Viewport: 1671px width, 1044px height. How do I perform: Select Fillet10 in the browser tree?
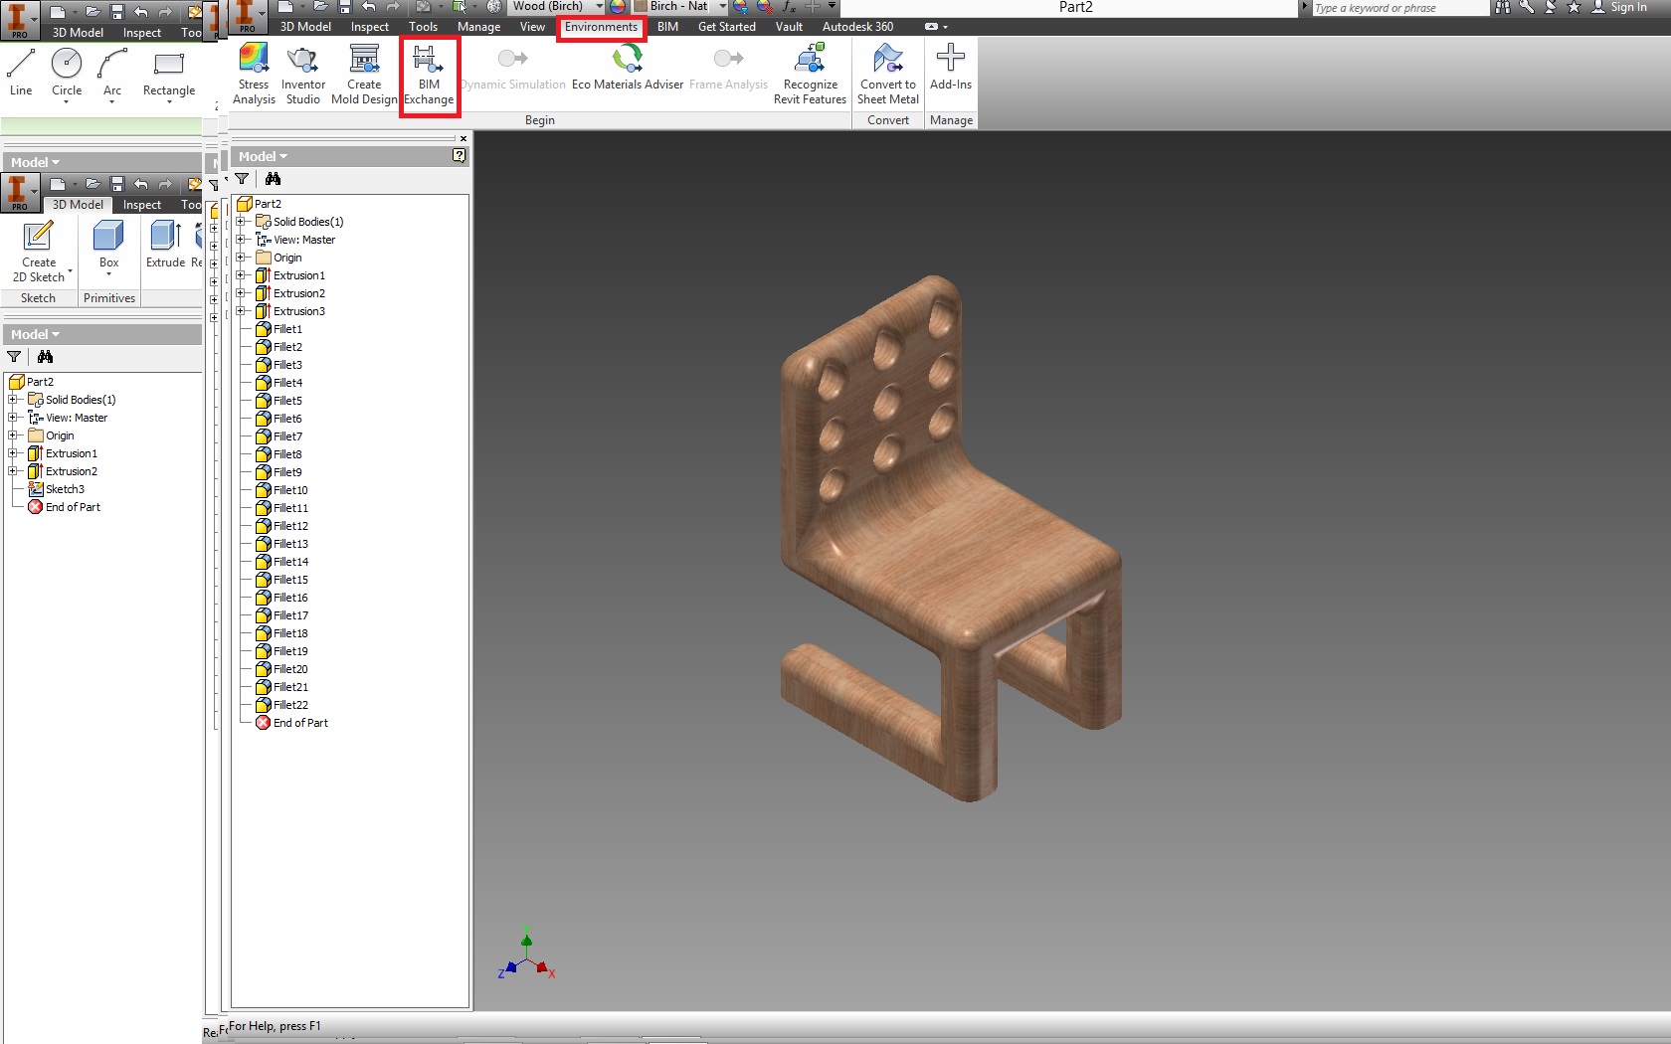point(290,490)
